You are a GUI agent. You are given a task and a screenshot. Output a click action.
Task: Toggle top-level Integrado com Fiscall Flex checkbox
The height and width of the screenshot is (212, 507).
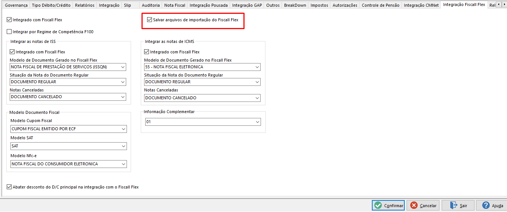point(9,19)
